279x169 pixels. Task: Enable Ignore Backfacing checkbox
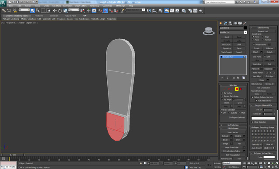coord(222,96)
